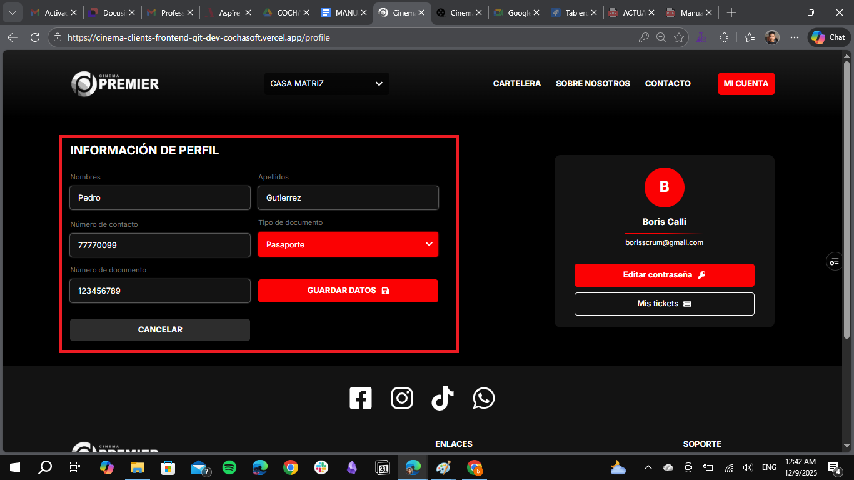The width and height of the screenshot is (854, 480).
Task: Expand the CASA MATRIZ branch dropdown
Action: point(326,84)
